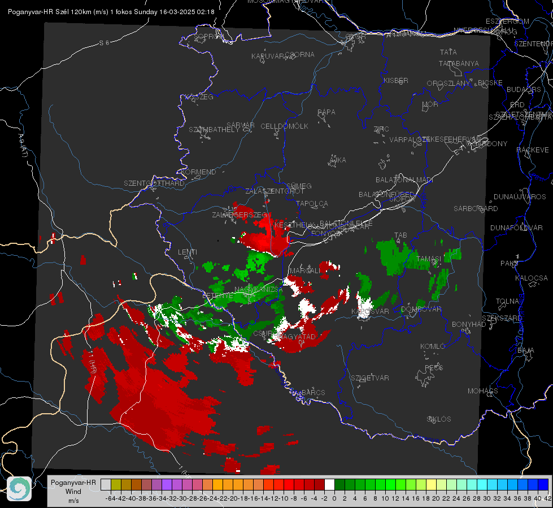The height and width of the screenshot is (508, 553).
Task: Click the OROSZLANY city label
Action: tap(449, 84)
